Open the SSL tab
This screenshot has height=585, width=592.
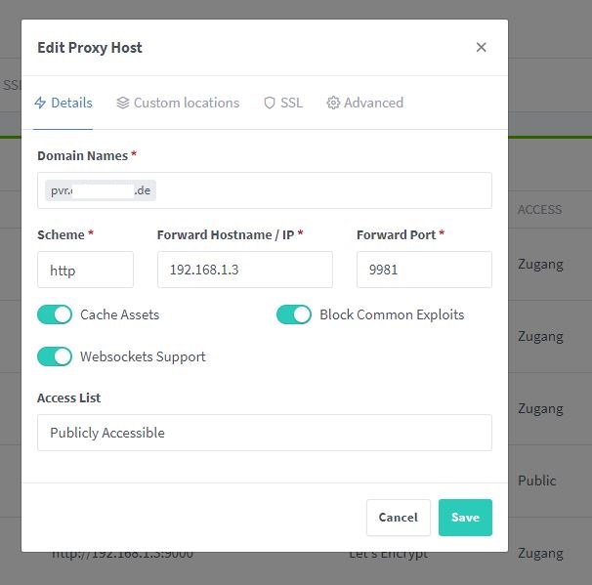click(x=283, y=103)
